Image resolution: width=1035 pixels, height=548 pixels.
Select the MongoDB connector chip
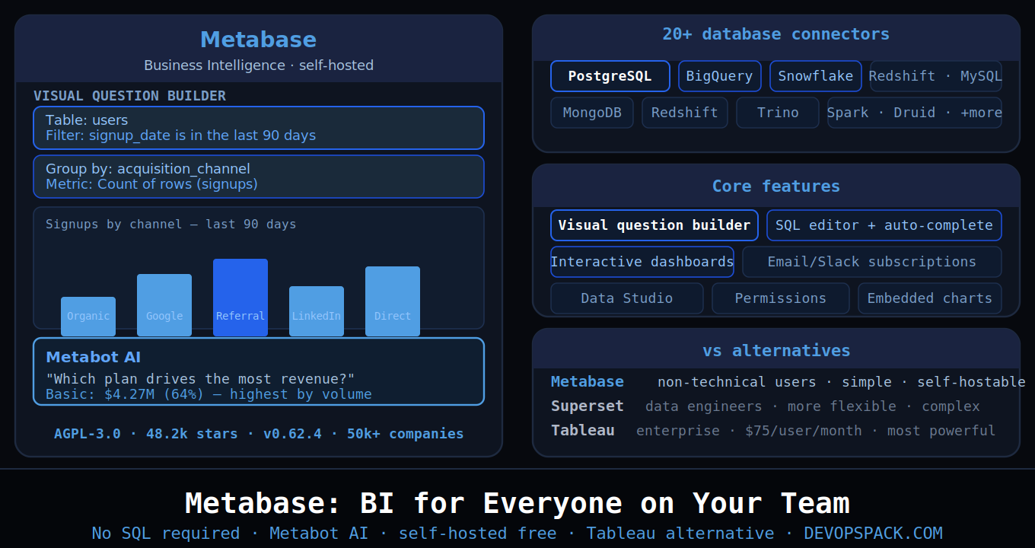pos(592,113)
